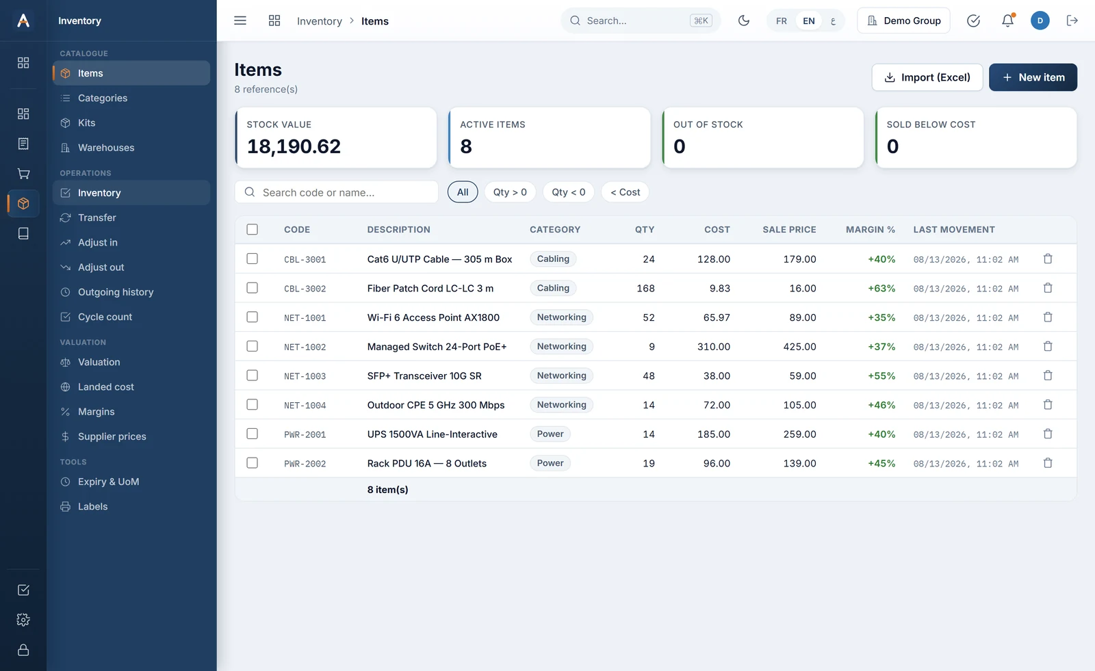Open user avatar D
Viewport: 1095px width, 671px height.
coord(1040,21)
